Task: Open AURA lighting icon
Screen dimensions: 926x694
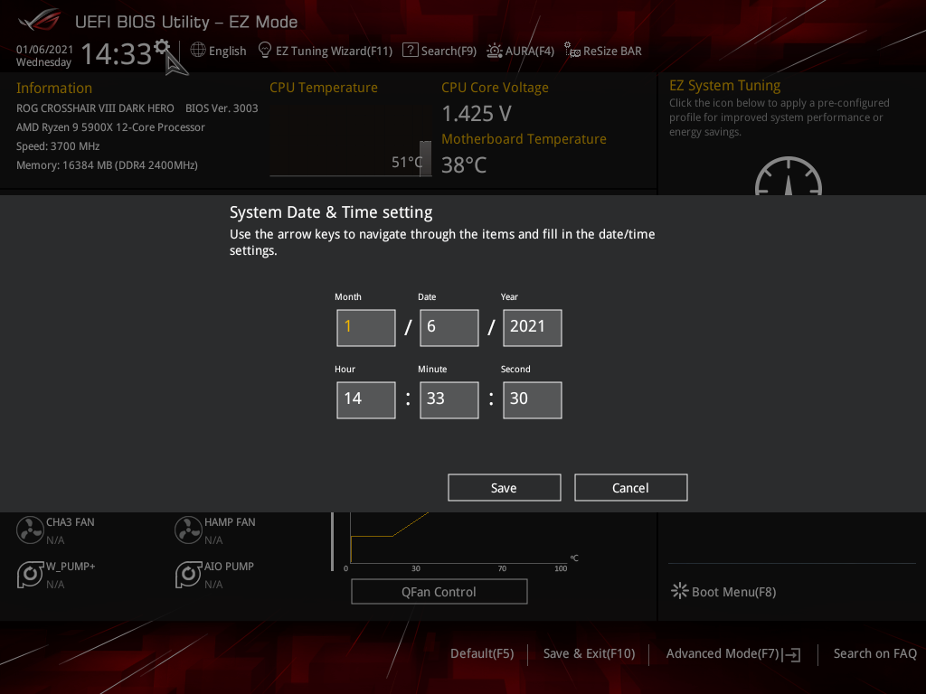Action: 495,51
